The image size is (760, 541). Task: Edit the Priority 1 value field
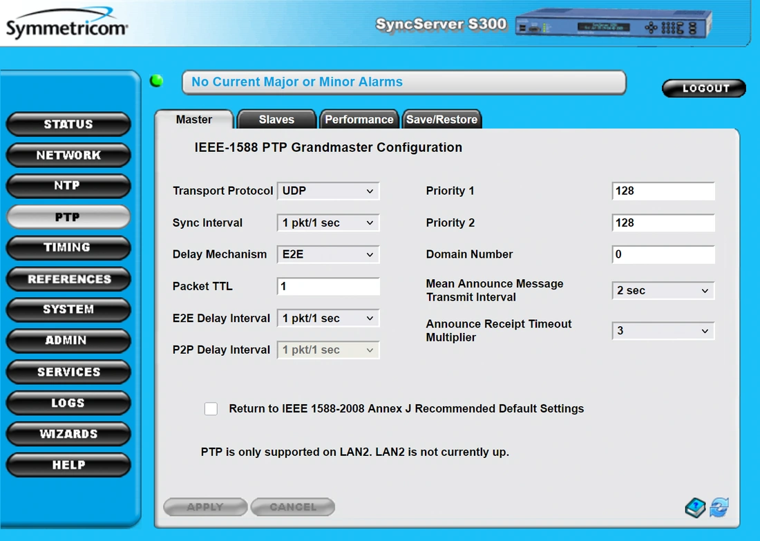coord(662,191)
